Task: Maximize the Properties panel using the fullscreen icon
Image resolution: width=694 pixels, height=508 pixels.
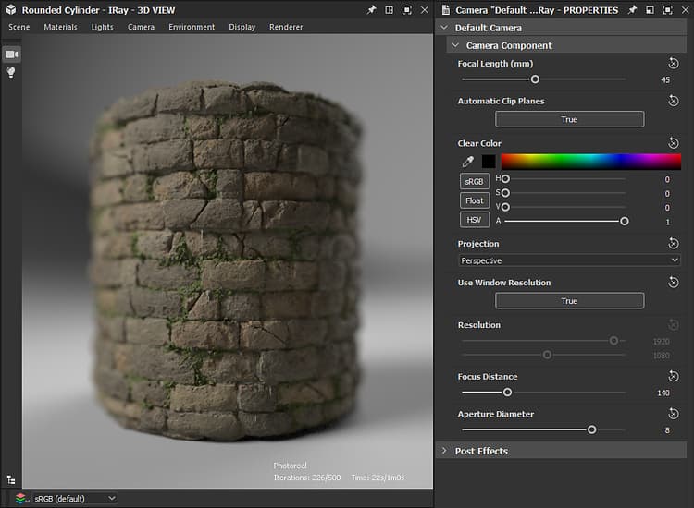Action: point(666,9)
